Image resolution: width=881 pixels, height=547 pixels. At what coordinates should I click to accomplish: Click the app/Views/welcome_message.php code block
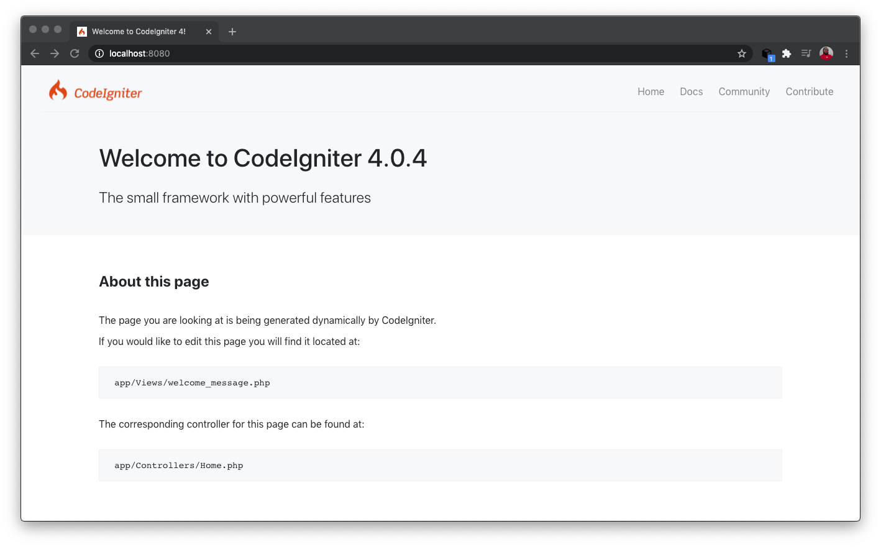coord(440,383)
